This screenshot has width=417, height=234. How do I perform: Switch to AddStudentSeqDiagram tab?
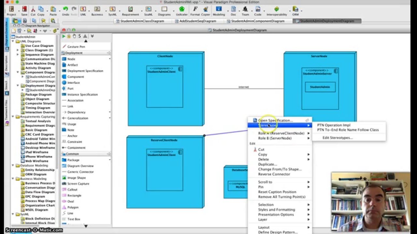click(x=198, y=21)
